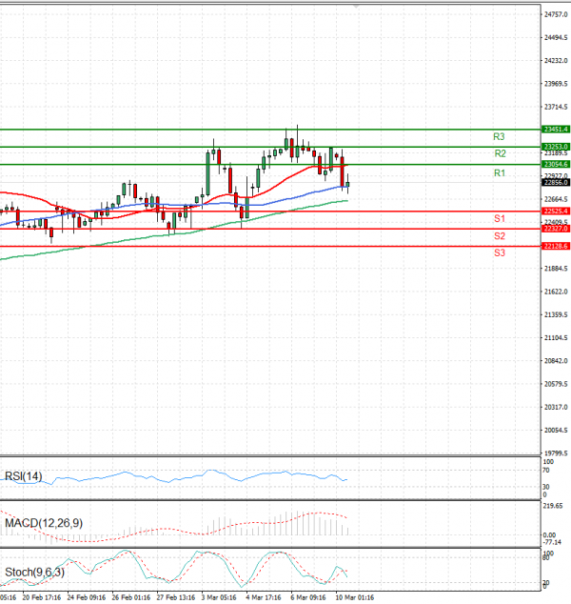Viewport: 571px width, 604px height.
Task: Click the RSI(14) indicator label
Action: [24, 476]
